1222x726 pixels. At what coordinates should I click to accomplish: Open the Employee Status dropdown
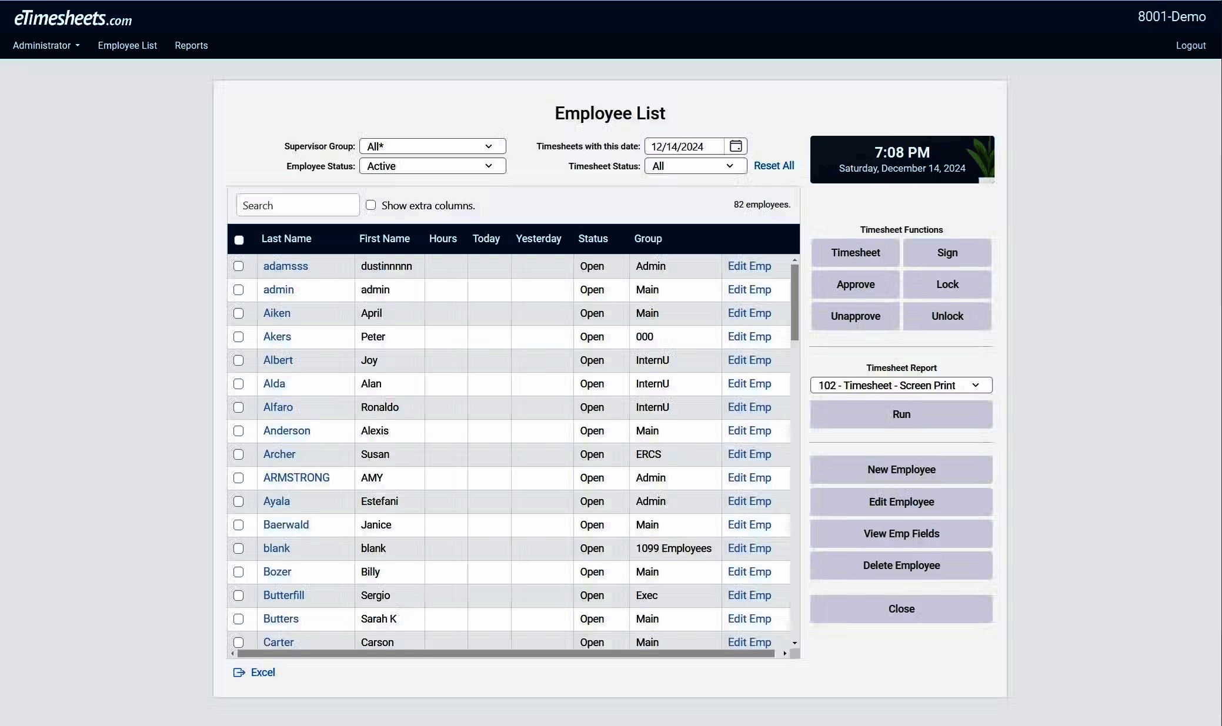[x=432, y=166]
